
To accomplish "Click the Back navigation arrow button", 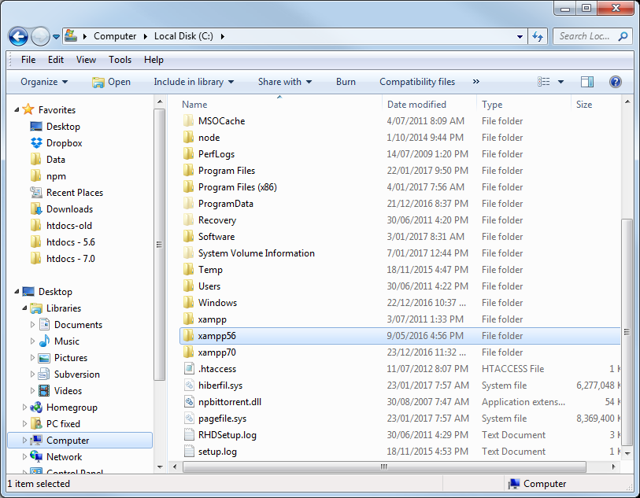I will point(18,36).
